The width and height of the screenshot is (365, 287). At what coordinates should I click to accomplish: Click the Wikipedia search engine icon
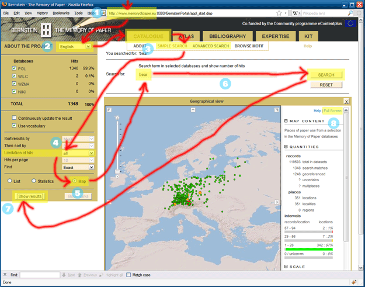click(x=295, y=13)
